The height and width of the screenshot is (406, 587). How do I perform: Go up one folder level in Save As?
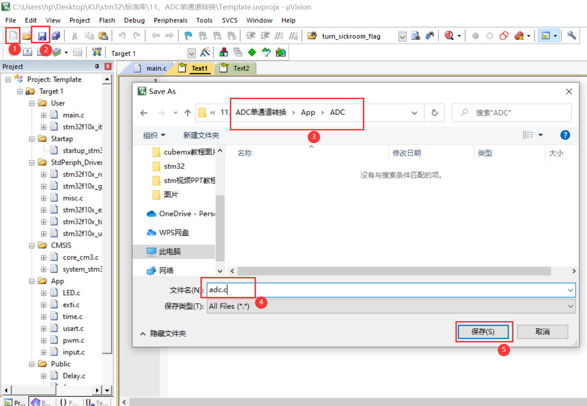(188, 113)
